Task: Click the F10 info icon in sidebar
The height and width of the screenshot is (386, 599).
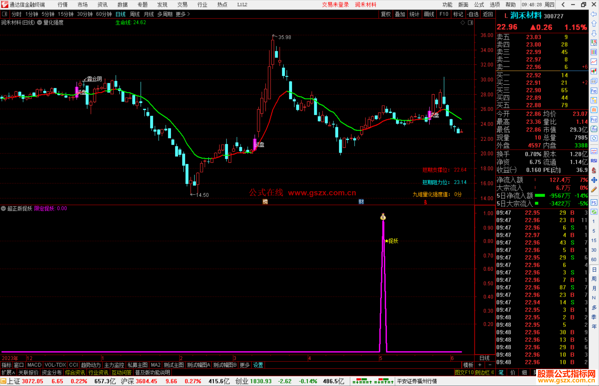Action: 594,91
